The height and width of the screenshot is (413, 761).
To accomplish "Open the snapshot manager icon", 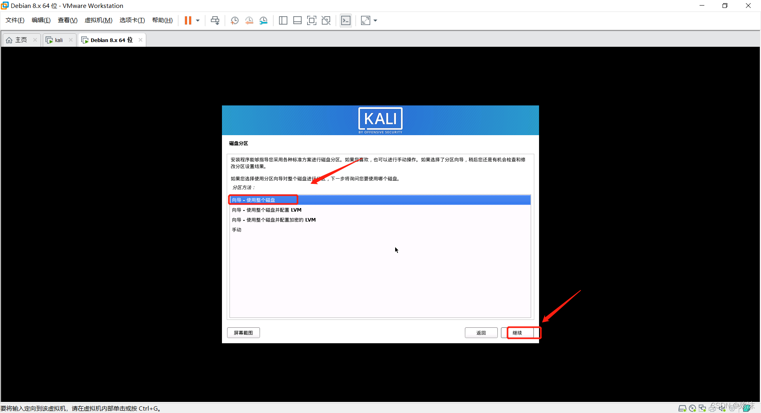I will (x=264, y=21).
